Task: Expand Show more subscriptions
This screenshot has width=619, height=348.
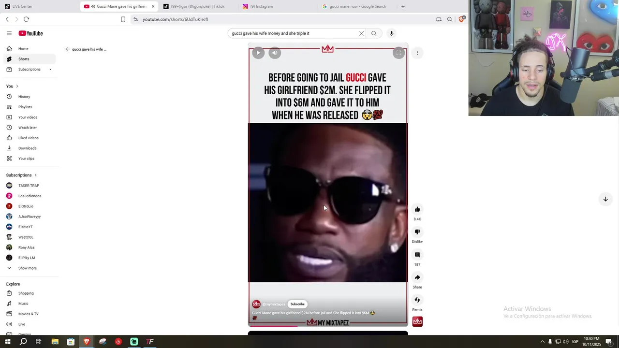Action: point(29,268)
